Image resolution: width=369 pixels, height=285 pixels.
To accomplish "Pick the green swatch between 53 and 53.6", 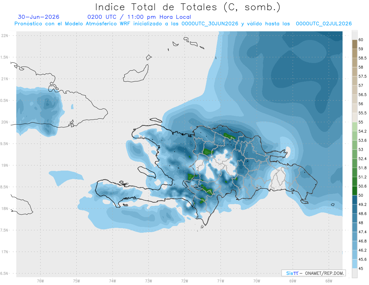I will [x=355, y=145].
